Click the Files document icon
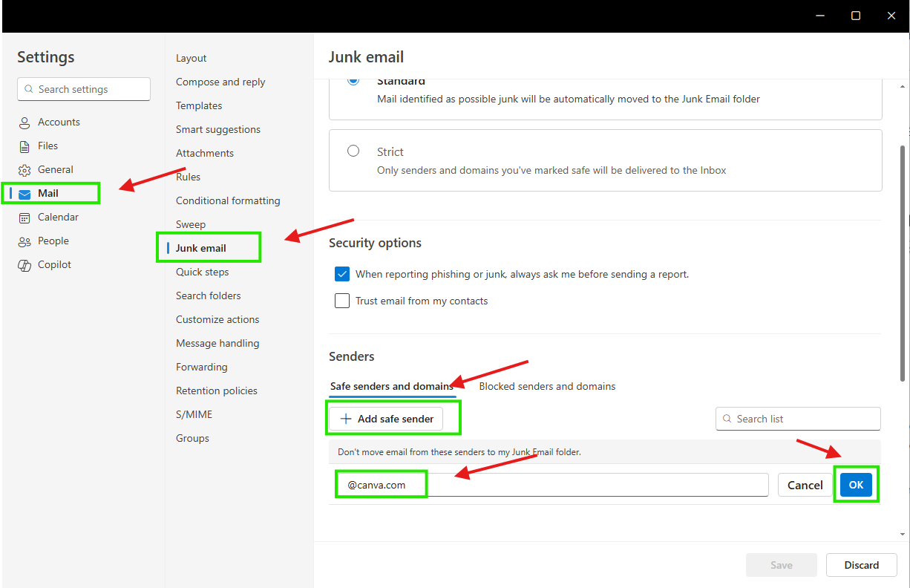The height and width of the screenshot is (588, 910). click(x=24, y=146)
